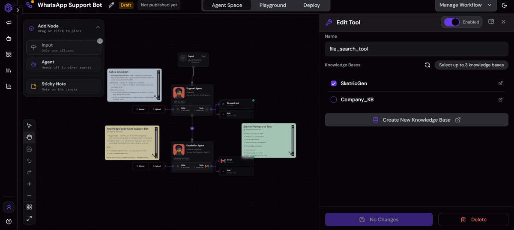Delete the file search tool

pos(473,219)
